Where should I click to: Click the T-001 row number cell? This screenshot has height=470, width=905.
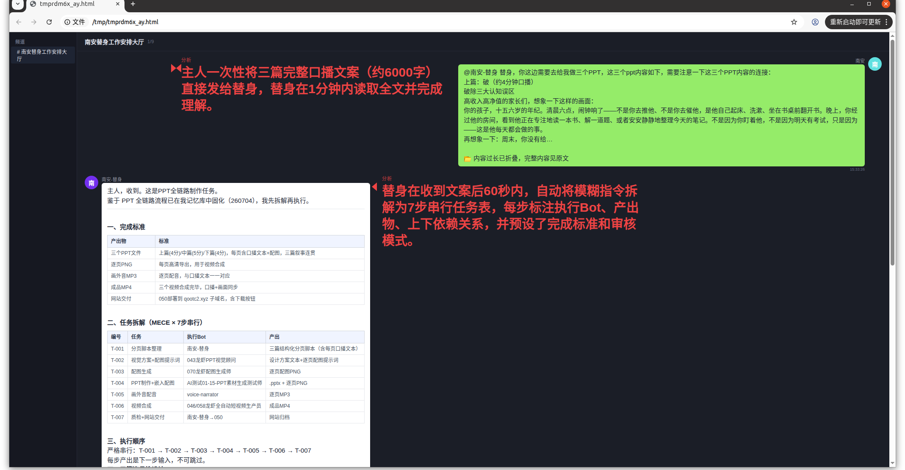[x=118, y=349]
